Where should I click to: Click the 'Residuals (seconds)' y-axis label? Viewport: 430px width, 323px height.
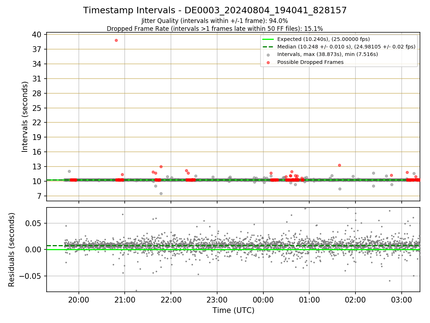[x=11, y=249]
